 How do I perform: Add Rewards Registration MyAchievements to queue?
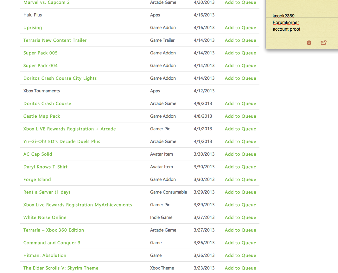[x=240, y=205]
